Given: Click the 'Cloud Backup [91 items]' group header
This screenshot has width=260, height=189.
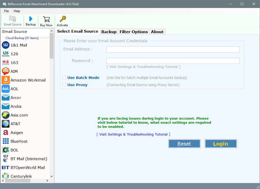Looking at the screenshot, I should (x=22, y=38).
